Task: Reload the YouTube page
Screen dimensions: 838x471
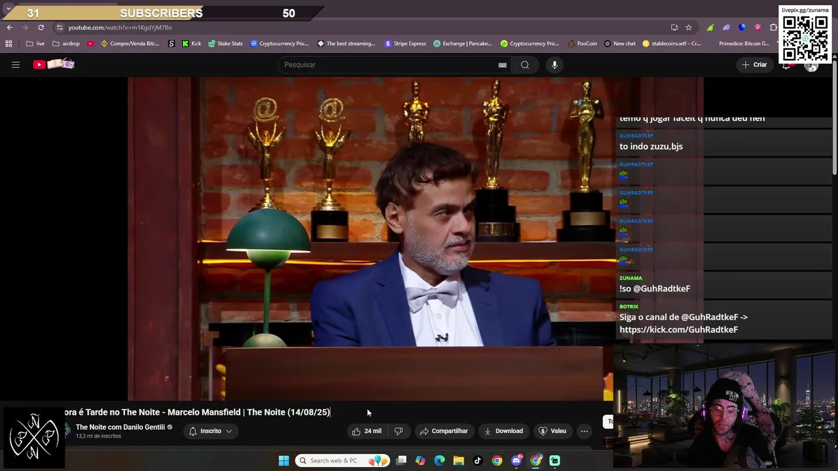Action: point(41,27)
